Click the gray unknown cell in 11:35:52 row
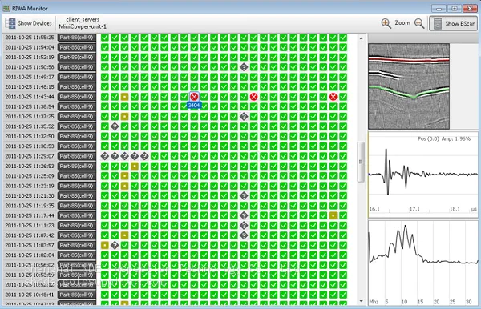481x309 pixels. coord(115,126)
